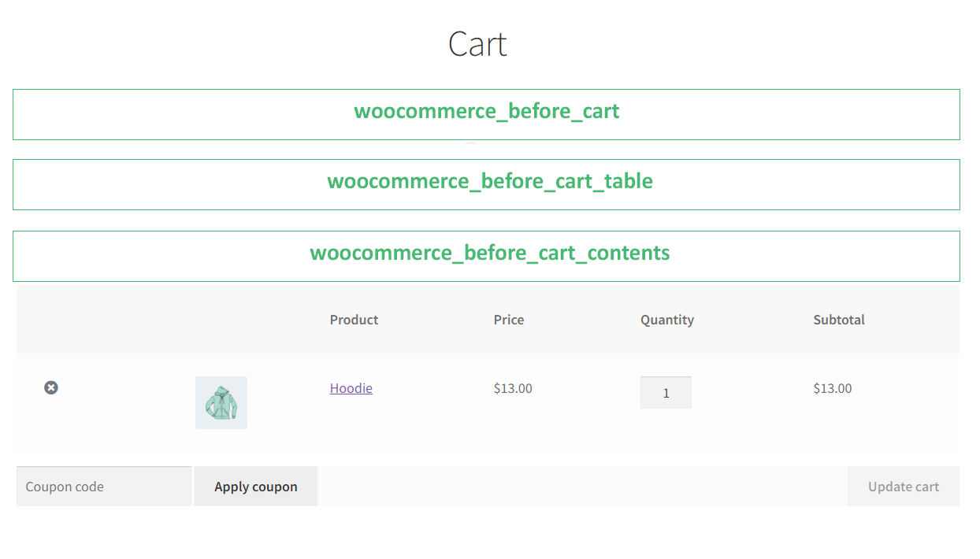Click the woocommerce_before_cart_table label
The image size is (980, 559).
pos(490,182)
